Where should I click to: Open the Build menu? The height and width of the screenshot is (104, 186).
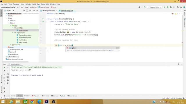coord(34,4)
